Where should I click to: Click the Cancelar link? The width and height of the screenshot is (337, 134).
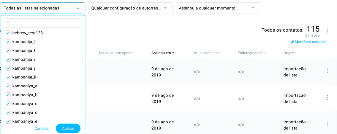(42, 128)
